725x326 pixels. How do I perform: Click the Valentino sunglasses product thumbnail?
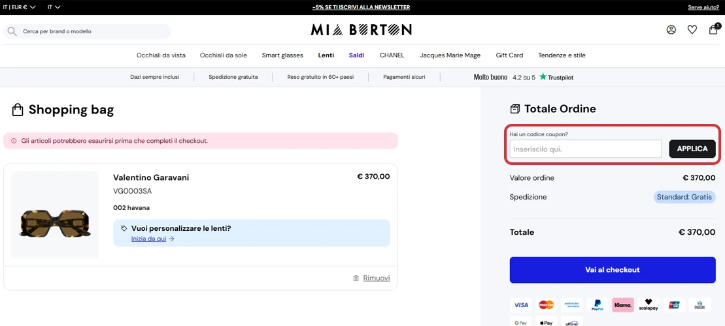[x=55, y=215]
